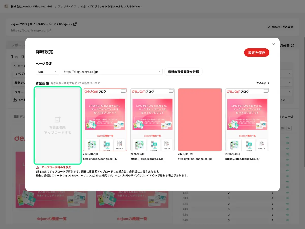Click the アナリティクス breadcrumb
Screen dimensions: 305x229
click(67, 6)
